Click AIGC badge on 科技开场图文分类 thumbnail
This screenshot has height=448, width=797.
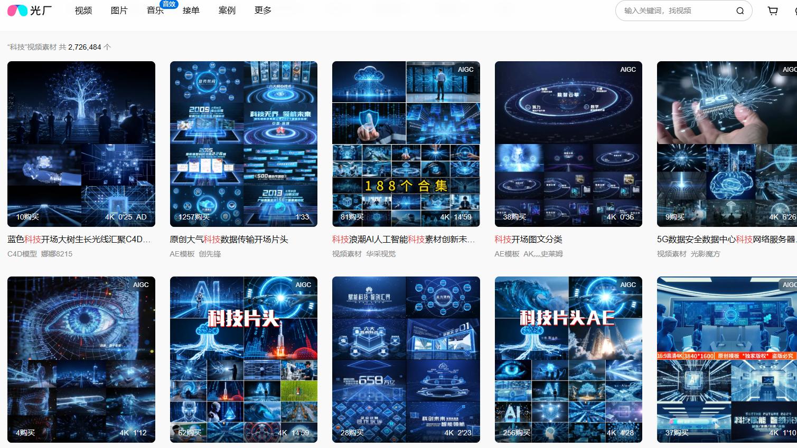pyautogui.click(x=627, y=70)
